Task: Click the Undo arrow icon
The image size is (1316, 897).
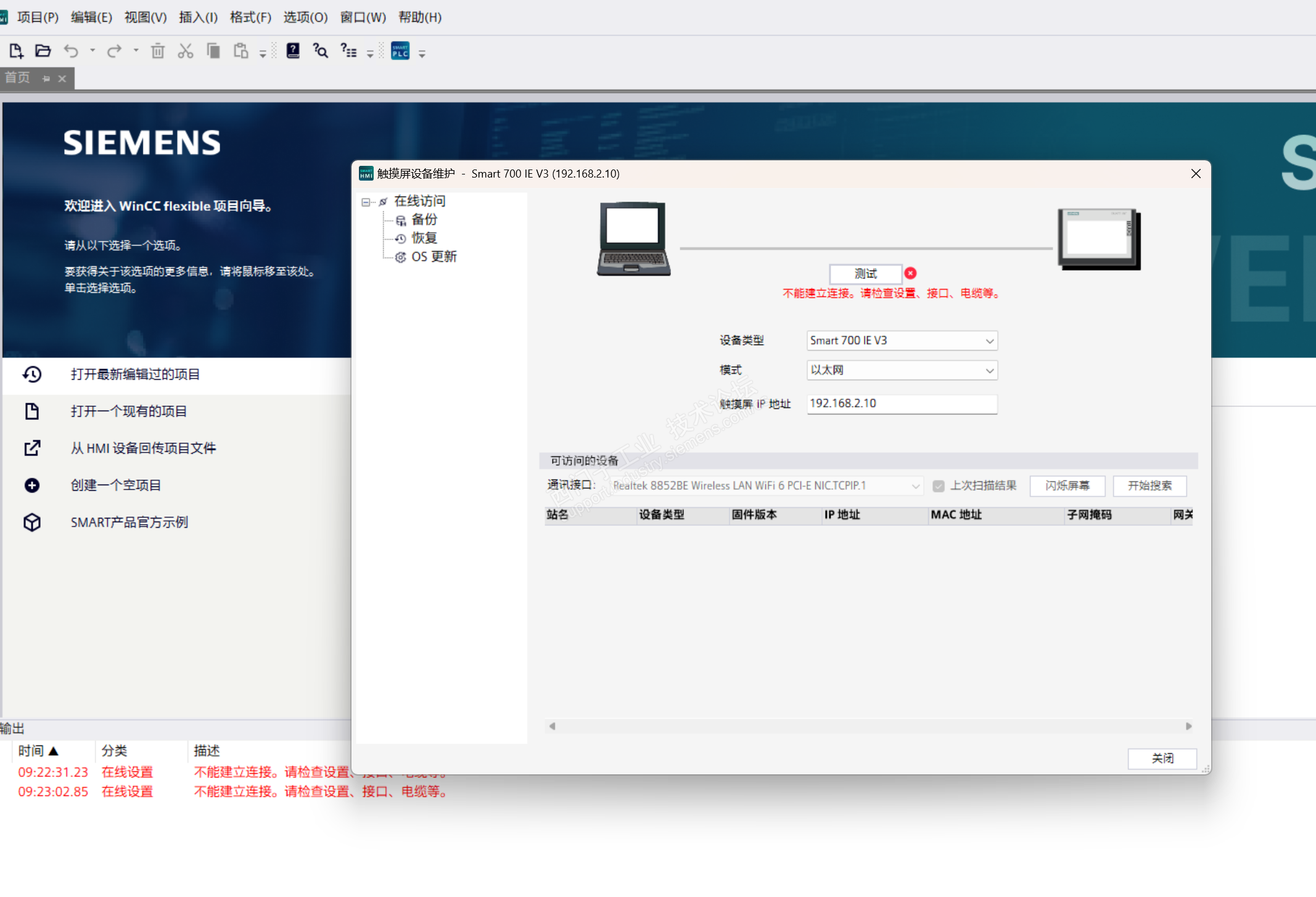Action: [x=71, y=51]
